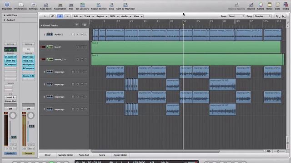Click the Bnce button on Output strip
Image resolution: width=291 pixels, height=163 pixels.
[31, 149]
